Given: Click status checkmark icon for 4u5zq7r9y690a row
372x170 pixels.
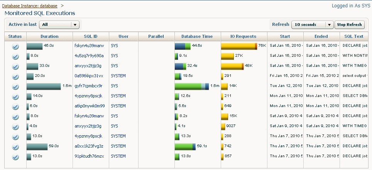Looking at the screenshot, I should [15, 56].
